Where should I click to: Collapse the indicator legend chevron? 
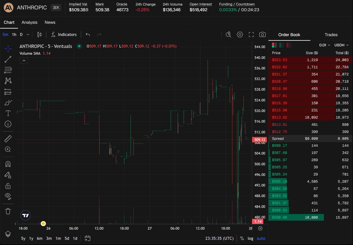[24, 61]
